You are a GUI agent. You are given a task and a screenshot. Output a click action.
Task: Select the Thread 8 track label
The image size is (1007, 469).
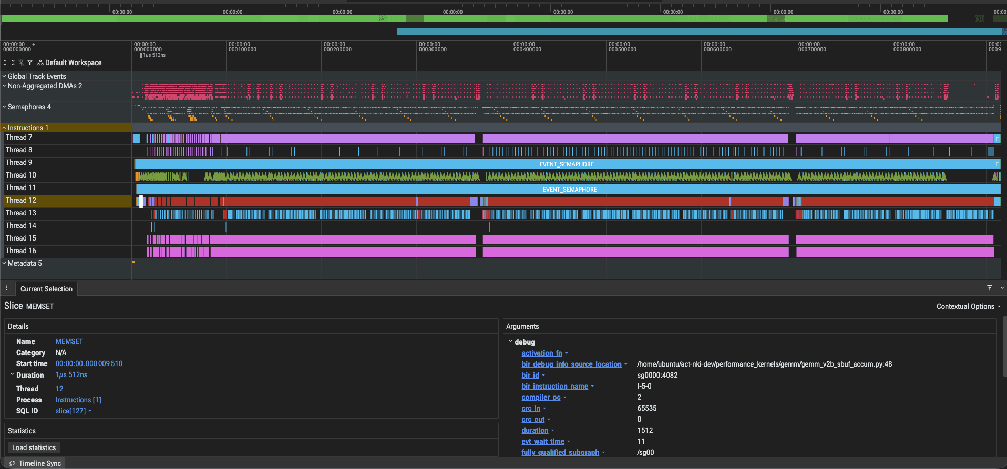pyautogui.click(x=19, y=150)
